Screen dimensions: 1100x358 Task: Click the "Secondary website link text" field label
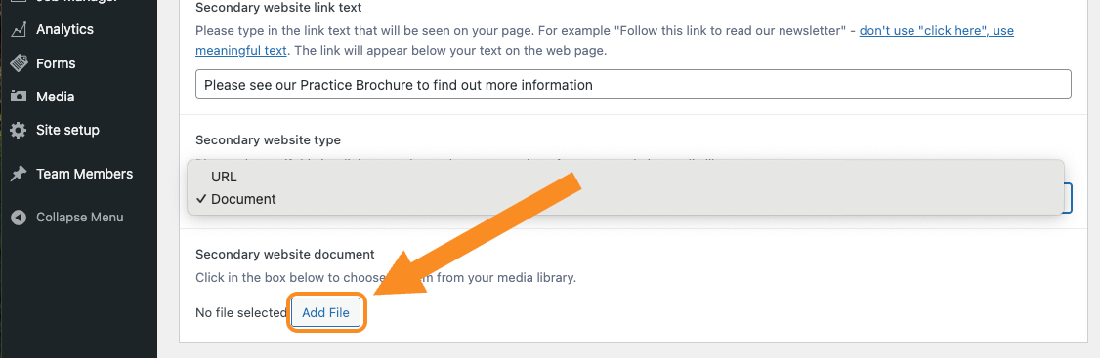pos(278,8)
